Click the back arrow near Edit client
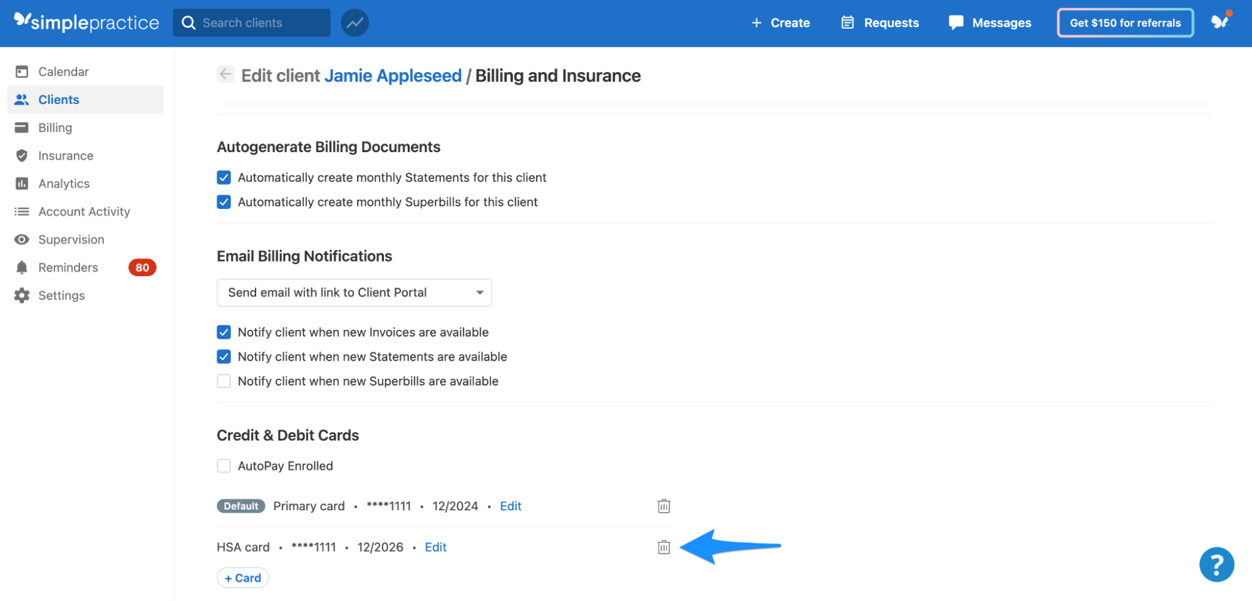 tap(225, 74)
